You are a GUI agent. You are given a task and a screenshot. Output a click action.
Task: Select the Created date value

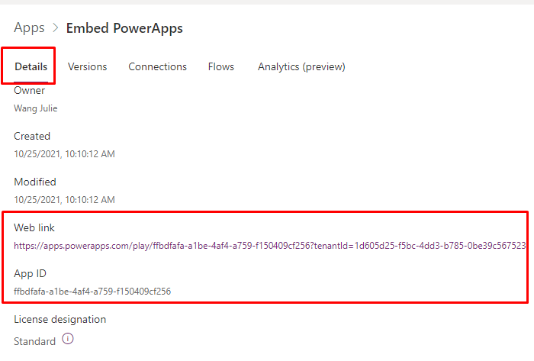(x=64, y=154)
